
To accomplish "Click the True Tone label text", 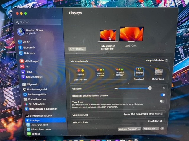I will (x=78, y=102).
